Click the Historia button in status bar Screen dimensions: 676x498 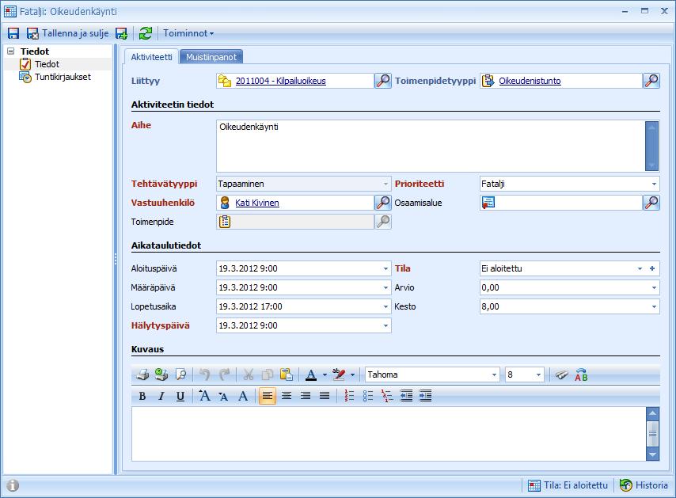644,485
